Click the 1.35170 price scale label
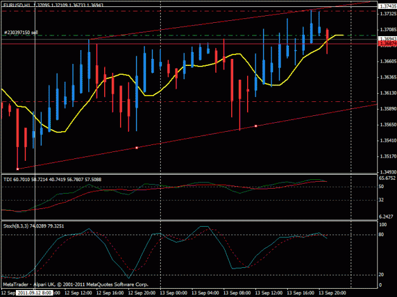Viewport: 397px width, 297px height. tap(388, 156)
